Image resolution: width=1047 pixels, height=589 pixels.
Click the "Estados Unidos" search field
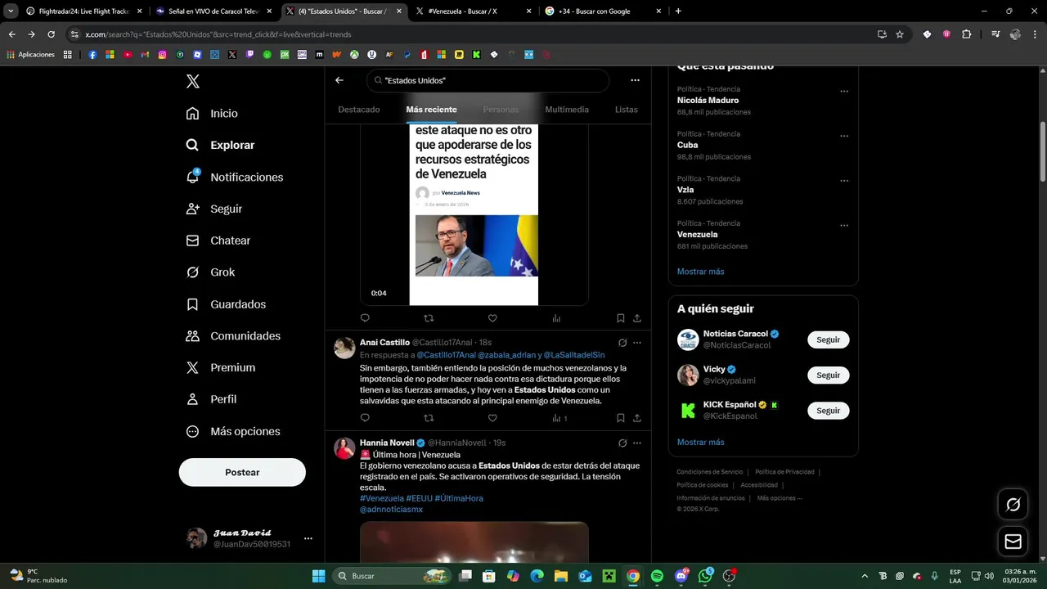(x=488, y=80)
